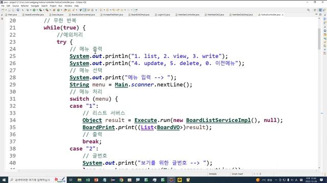This screenshot has width=327, height=183.
Task: Click the green Run toolbar icon
Action: pyautogui.click(x=34, y=10)
